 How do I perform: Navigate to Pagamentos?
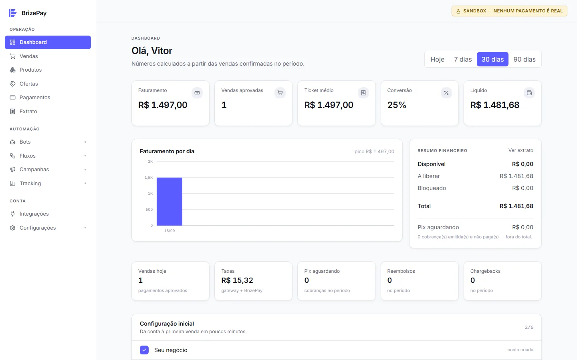pos(48,98)
